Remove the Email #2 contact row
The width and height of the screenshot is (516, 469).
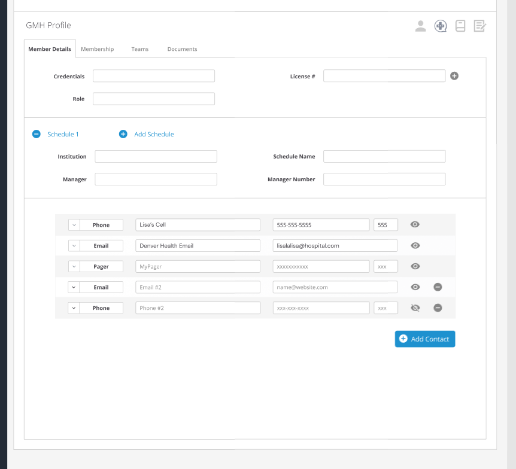438,287
